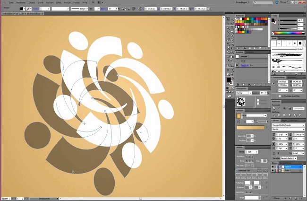Click the color spectrum bar in Farbe panel
This screenshot has width=307, height=201.
[289, 33]
